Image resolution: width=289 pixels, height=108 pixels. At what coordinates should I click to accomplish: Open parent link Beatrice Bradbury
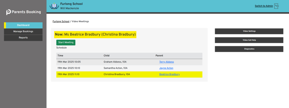point(169,74)
